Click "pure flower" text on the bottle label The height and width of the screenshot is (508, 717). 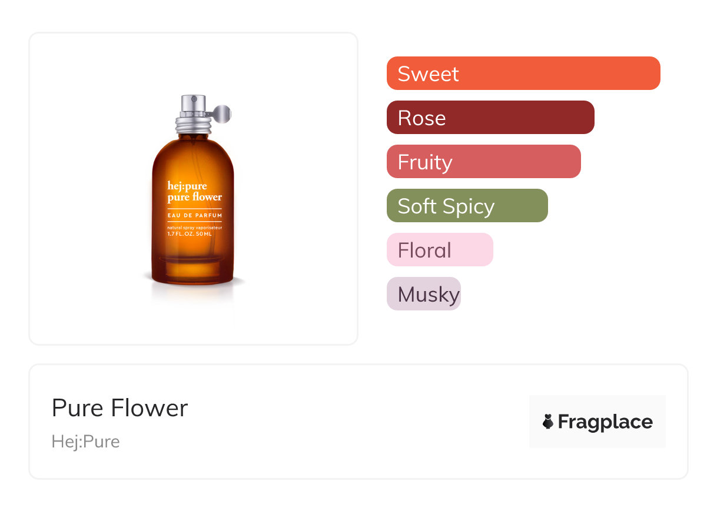194,198
